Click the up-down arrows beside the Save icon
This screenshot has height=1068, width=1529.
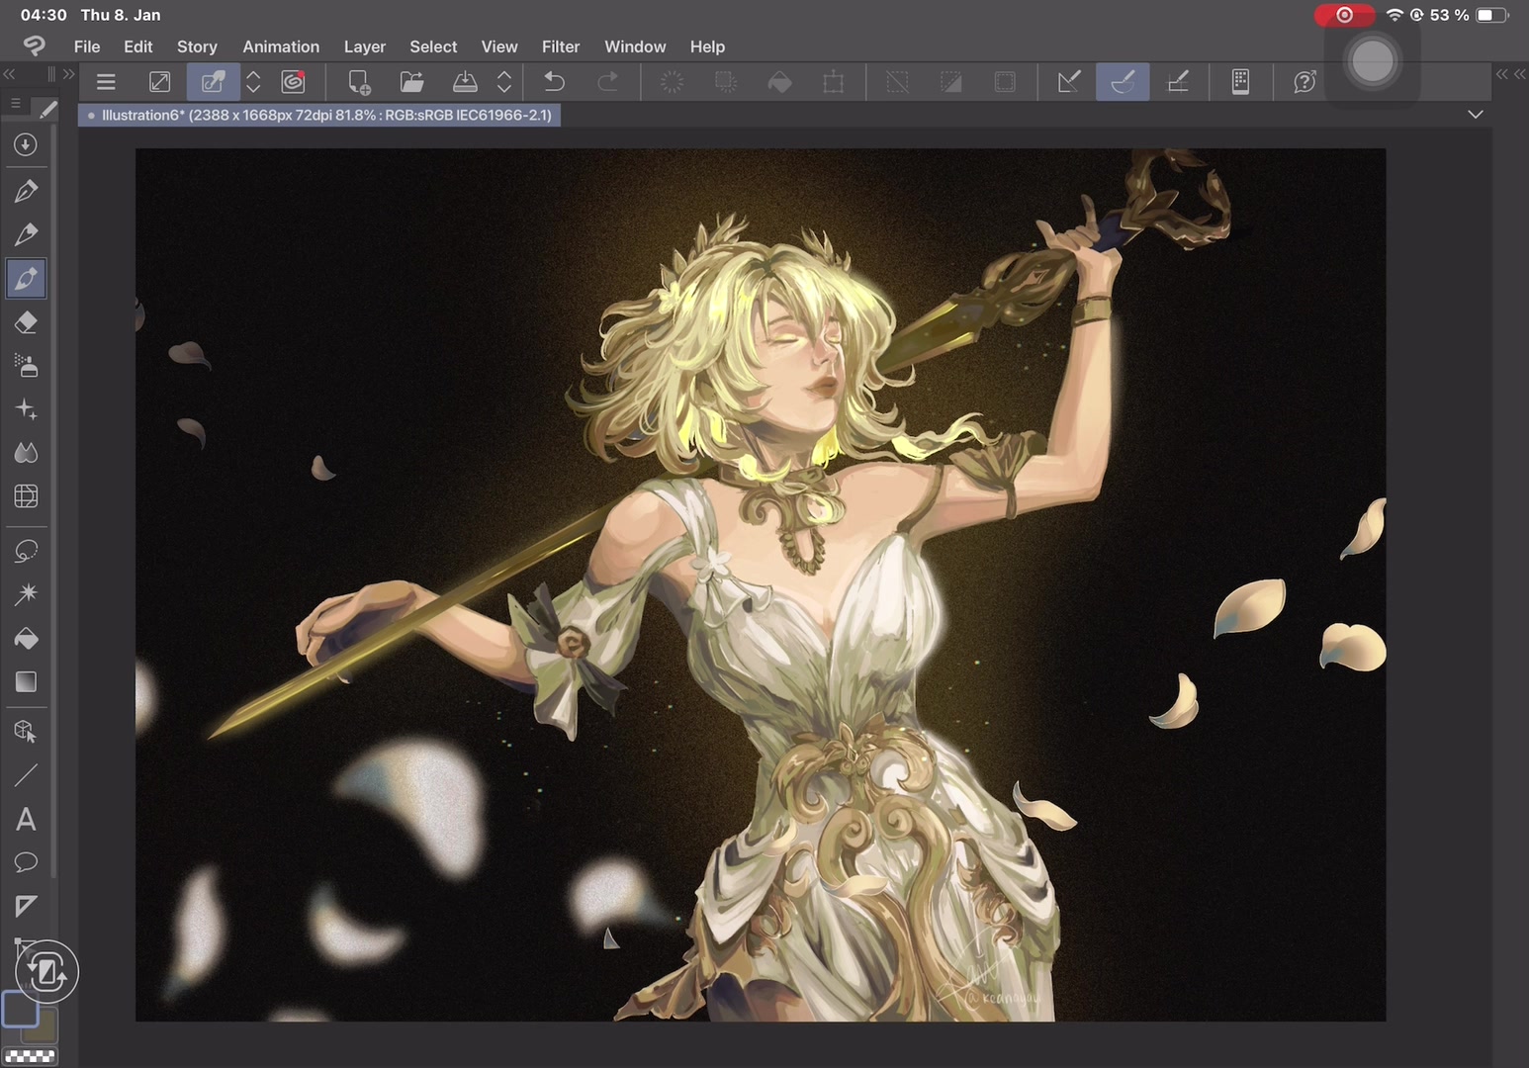point(504,82)
